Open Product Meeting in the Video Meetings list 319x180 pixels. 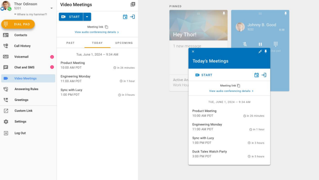point(97,65)
